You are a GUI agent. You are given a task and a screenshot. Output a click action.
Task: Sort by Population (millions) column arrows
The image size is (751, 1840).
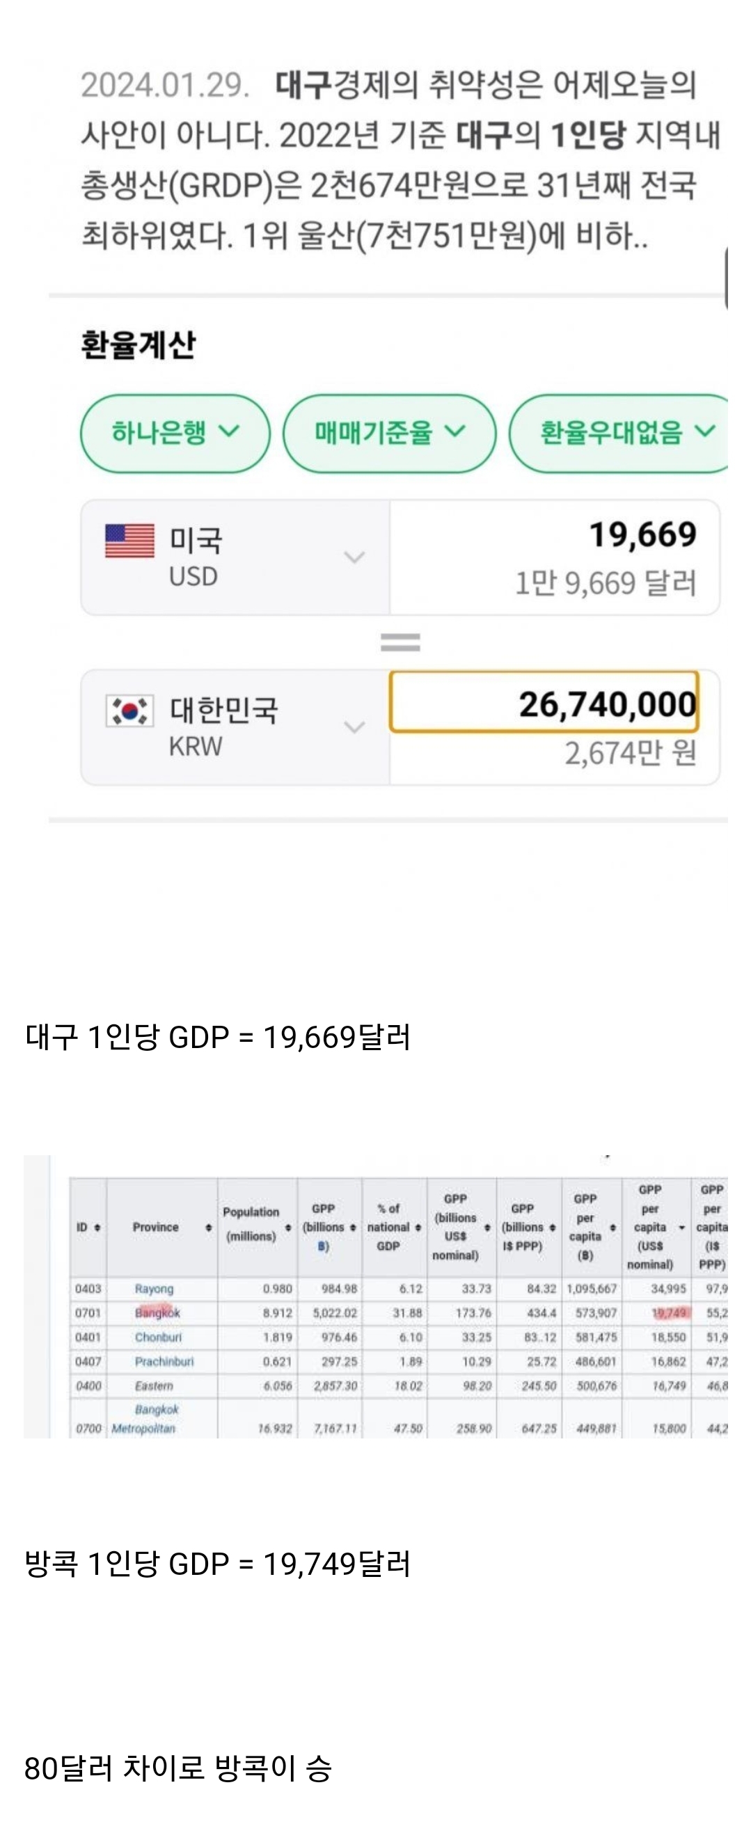pos(288,1227)
